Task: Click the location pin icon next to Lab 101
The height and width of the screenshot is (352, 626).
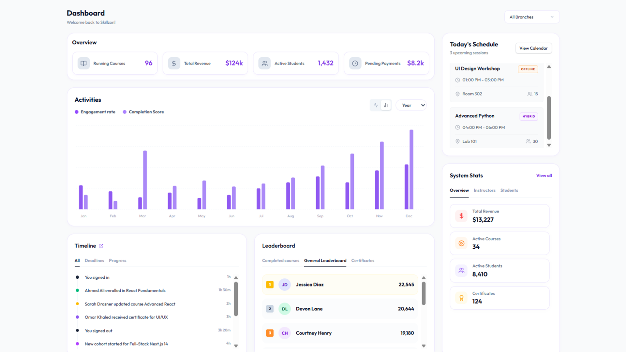Action: click(457, 141)
